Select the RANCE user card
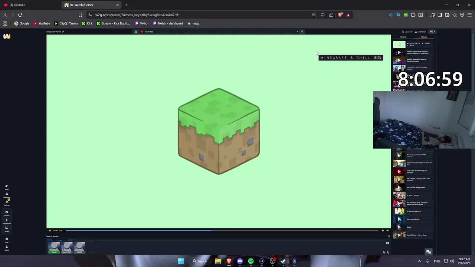 [79, 247]
